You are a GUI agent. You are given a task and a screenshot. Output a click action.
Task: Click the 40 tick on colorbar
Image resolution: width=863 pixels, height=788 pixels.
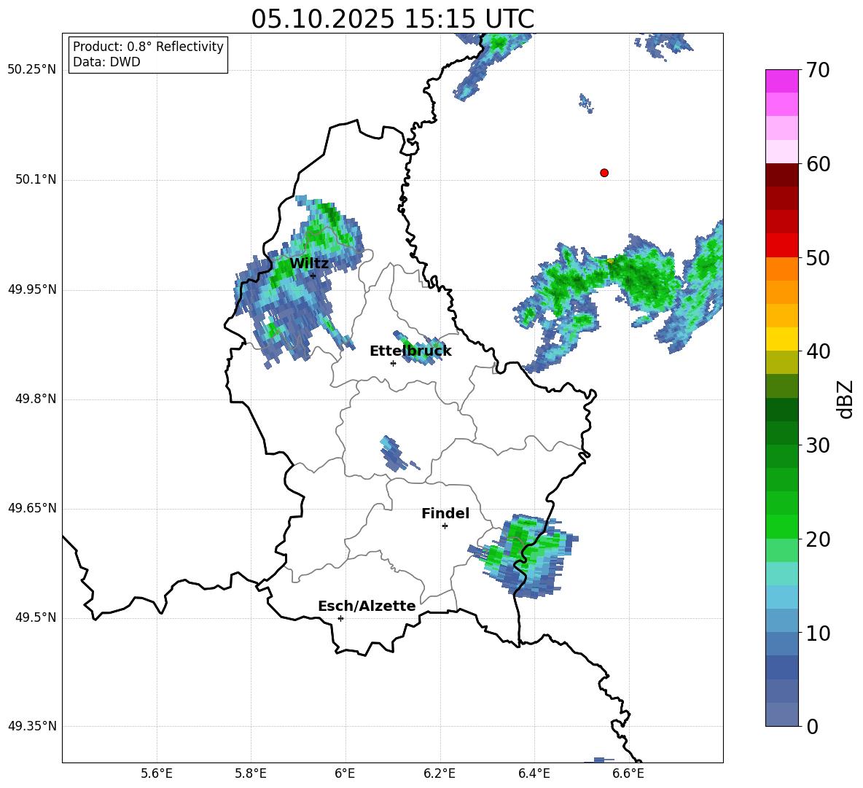[818, 351]
